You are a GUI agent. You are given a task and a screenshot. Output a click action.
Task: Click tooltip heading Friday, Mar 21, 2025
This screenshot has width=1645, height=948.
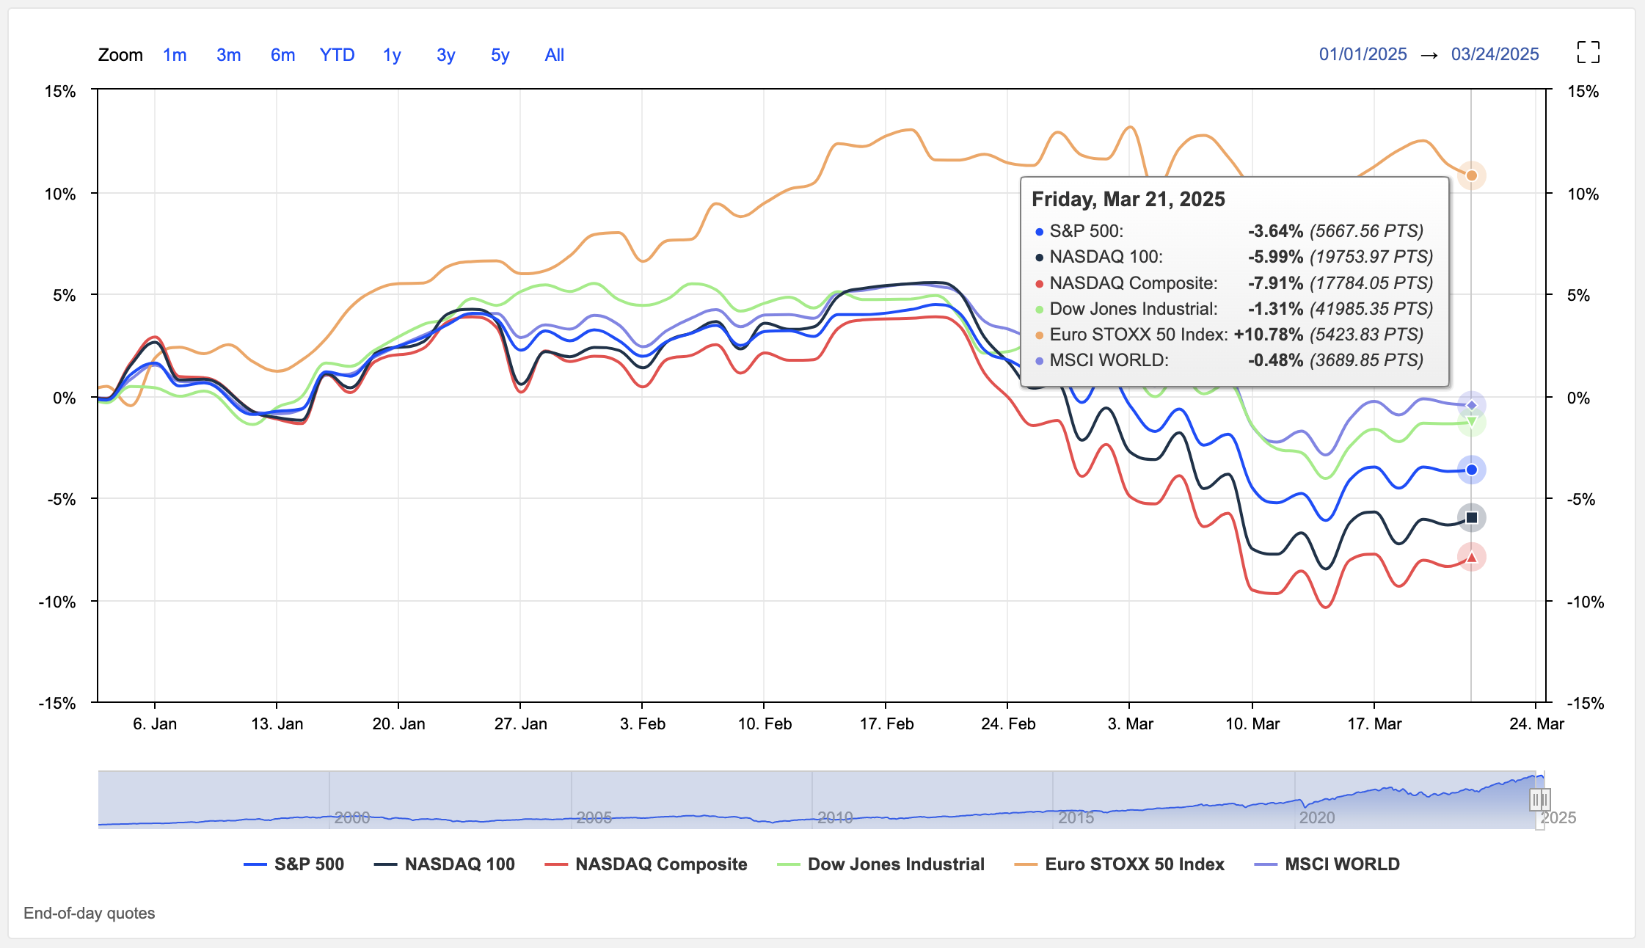pos(1128,199)
